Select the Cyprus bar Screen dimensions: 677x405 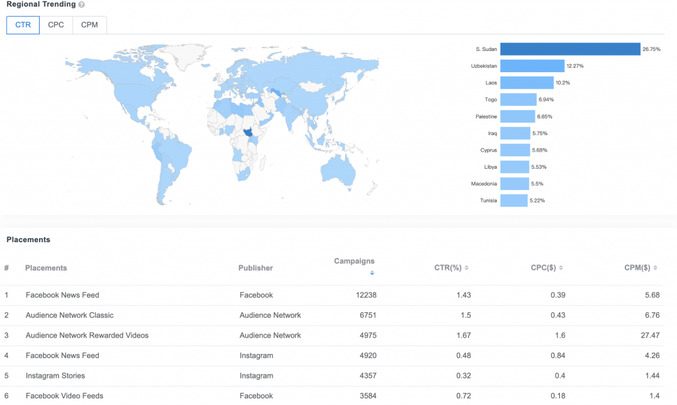(515, 150)
